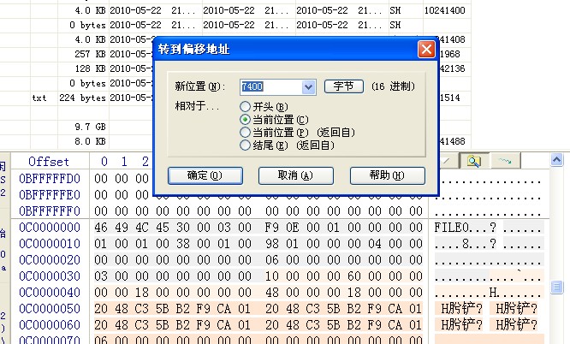570x344 pixels.
Task: Select offset 0C000000 row label
Action: [x=50, y=228]
